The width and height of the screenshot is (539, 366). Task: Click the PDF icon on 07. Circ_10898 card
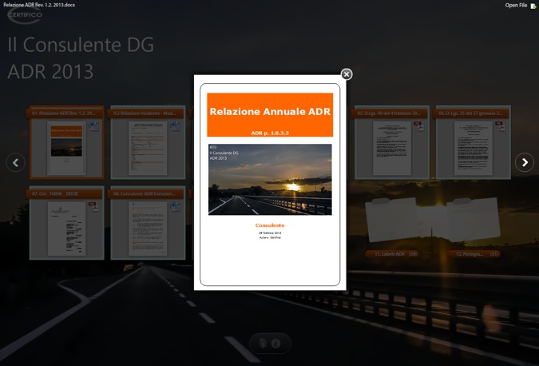[93, 206]
